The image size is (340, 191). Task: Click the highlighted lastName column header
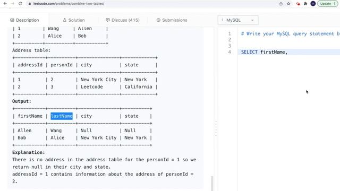click(62, 116)
